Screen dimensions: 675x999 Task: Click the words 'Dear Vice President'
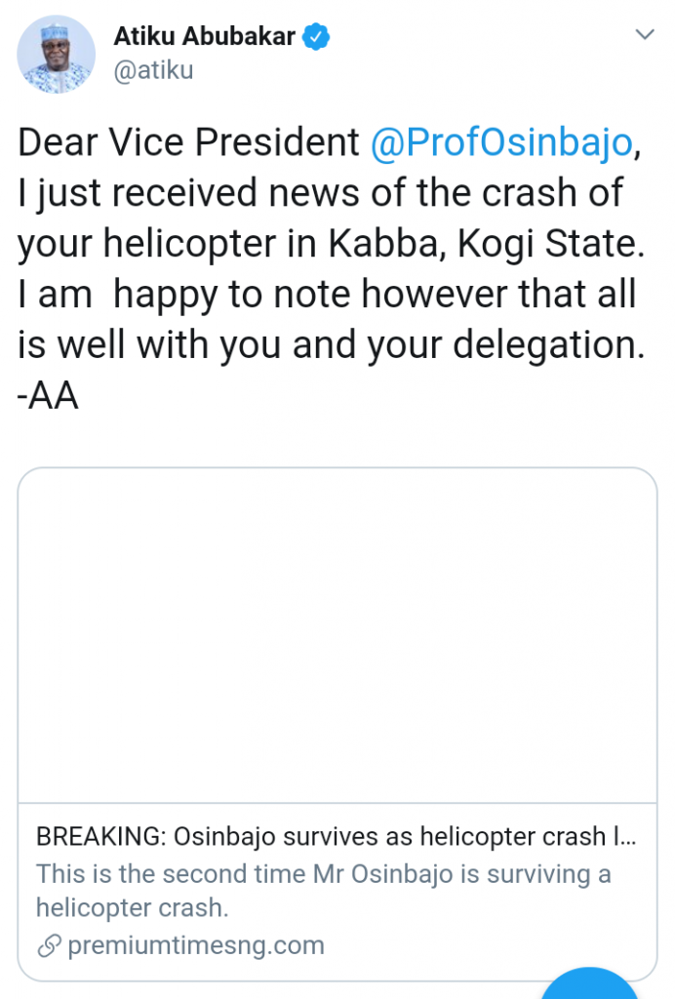pos(188,143)
